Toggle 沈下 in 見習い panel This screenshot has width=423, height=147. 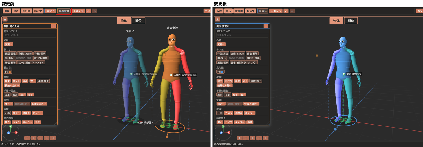click(x=245, y=81)
